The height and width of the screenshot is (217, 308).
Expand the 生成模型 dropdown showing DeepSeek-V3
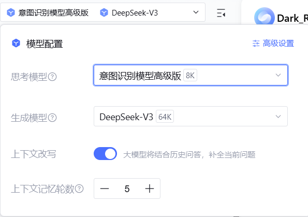190,117
